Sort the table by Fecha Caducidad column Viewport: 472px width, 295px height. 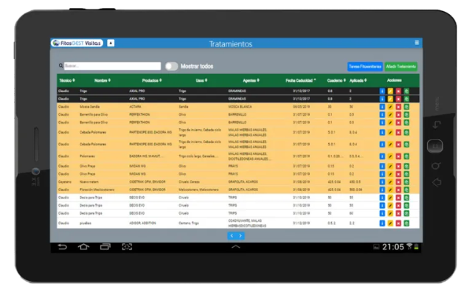pyautogui.click(x=300, y=80)
